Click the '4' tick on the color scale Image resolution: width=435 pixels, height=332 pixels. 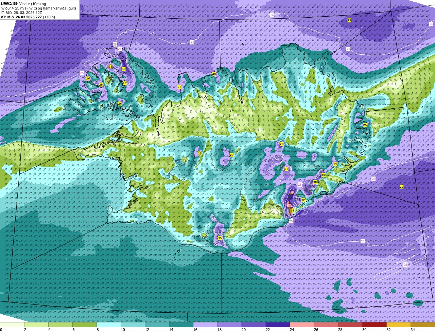click(x=49, y=330)
